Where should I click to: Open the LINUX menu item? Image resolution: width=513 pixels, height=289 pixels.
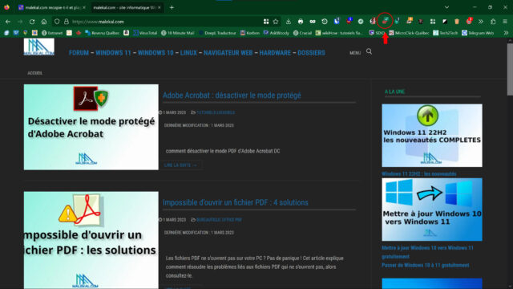point(188,53)
